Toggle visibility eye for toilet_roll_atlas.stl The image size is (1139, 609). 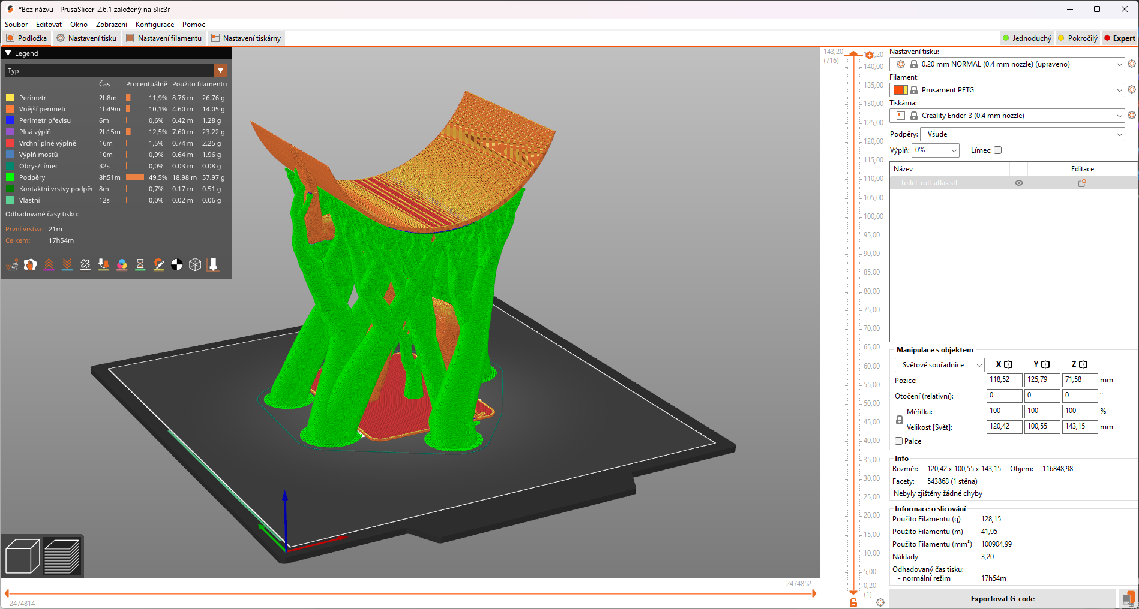tap(1019, 183)
